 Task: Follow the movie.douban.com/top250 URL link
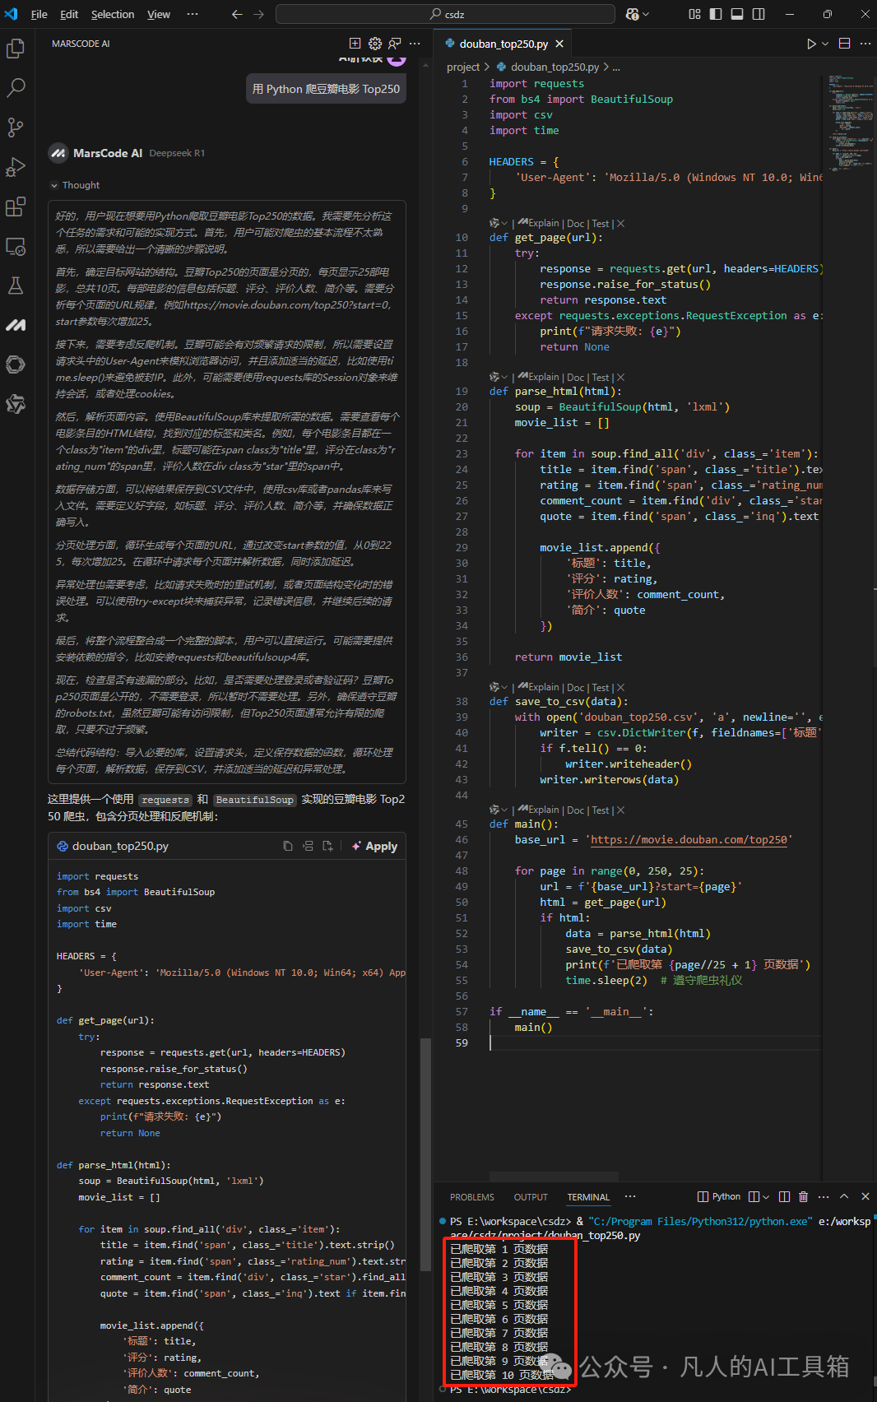(x=689, y=840)
